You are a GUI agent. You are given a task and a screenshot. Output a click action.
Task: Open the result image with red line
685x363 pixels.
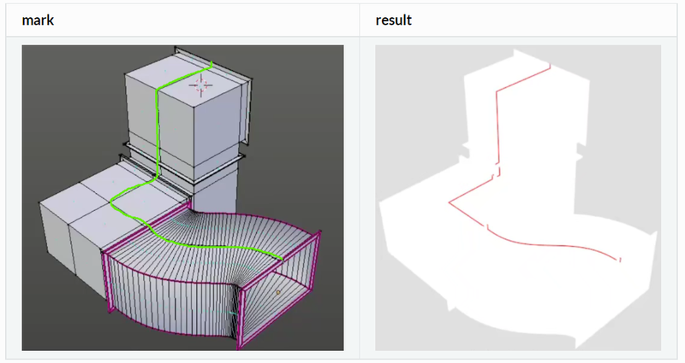click(518, 197)
